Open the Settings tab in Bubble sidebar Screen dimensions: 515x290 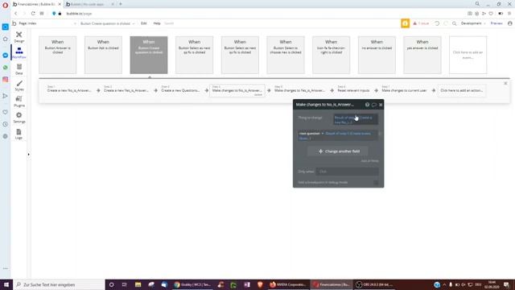[19, 118]
